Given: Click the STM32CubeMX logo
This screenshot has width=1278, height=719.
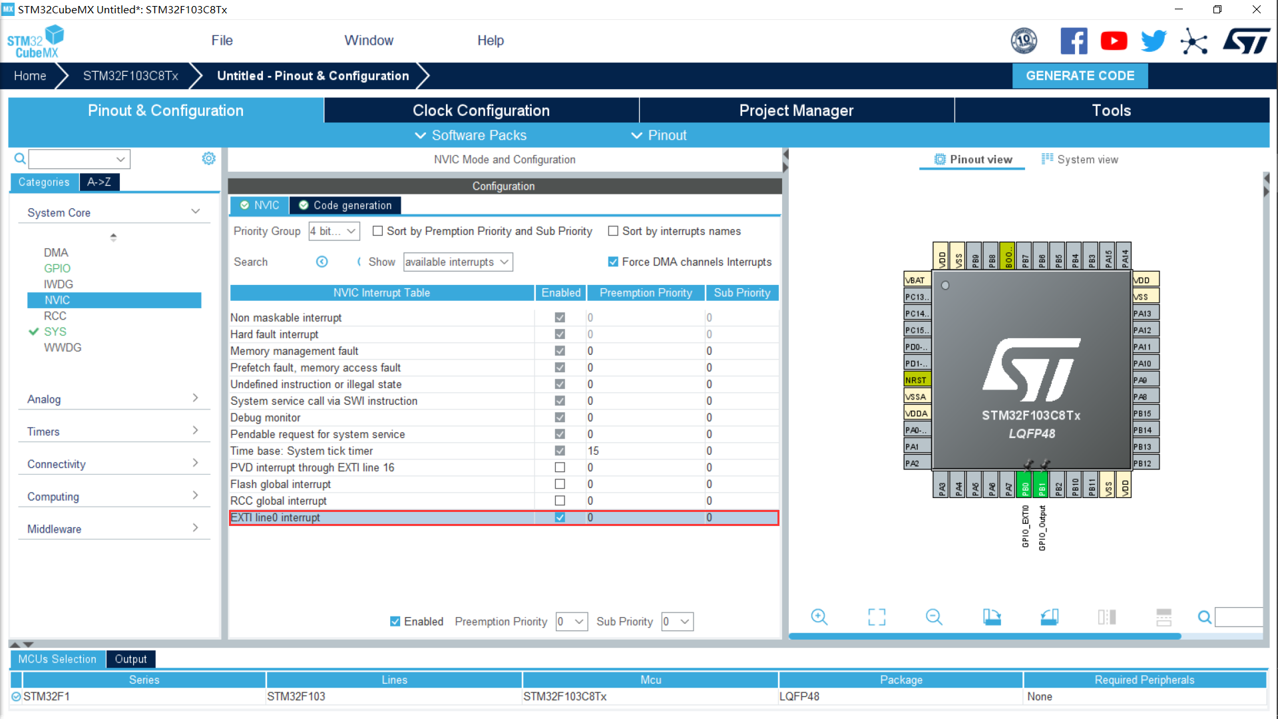Looking at the screenshot, I should pyautogui.click(x=36, y=41).
